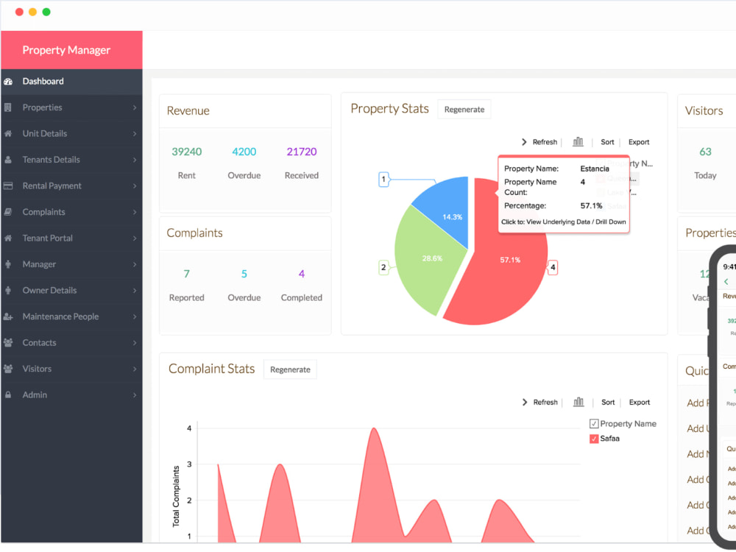Image resolution: width=736 pixels, height=552 pixels.
Task: Click chart type icon in Property Stats toolbar
Action: coord(578,142)
